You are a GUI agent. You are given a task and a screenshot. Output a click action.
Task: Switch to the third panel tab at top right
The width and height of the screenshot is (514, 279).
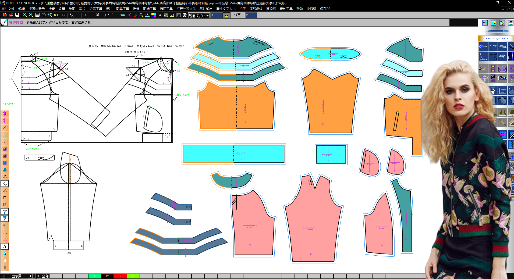pos(502,23)
